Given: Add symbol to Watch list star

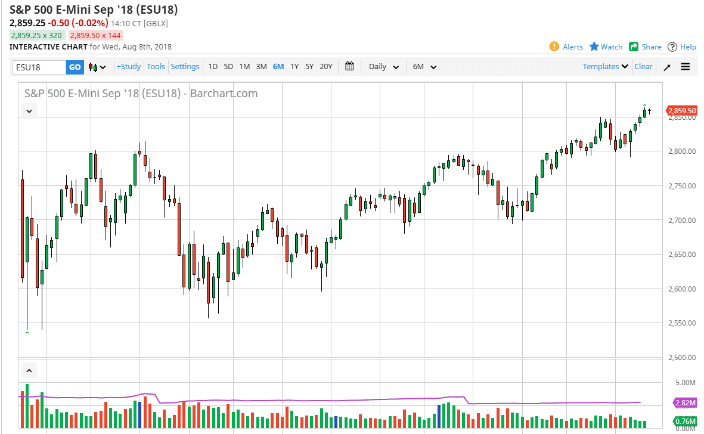Looking at the screenshot, I should click(594, 46).
